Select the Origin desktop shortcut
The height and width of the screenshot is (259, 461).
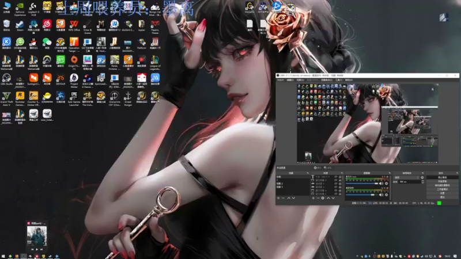74,62
